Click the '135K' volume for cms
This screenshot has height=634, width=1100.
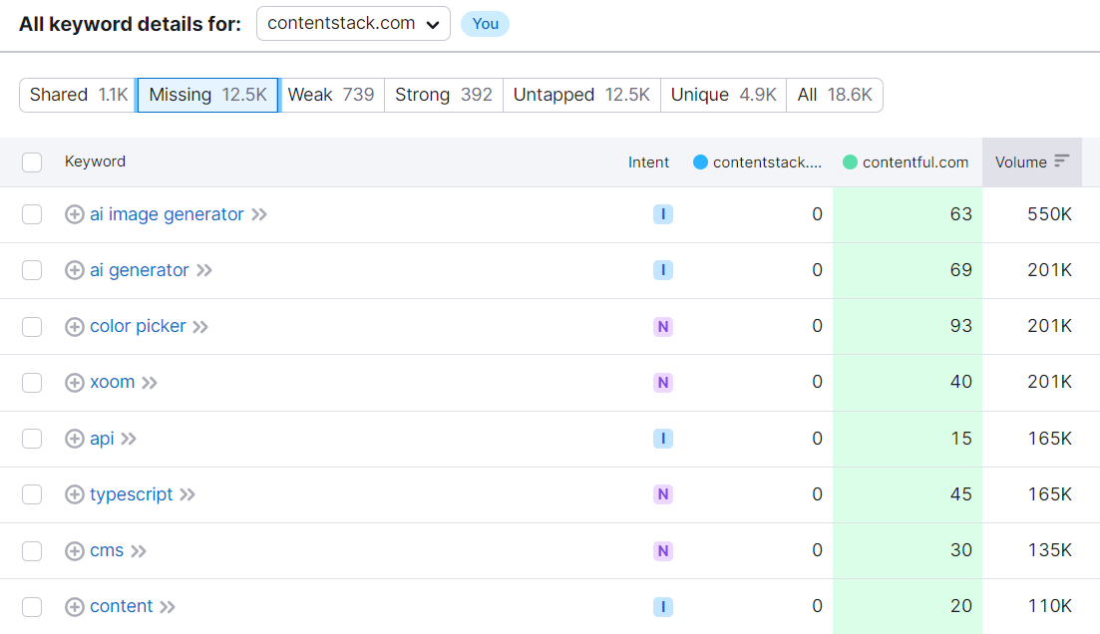[x=1049, y=550]
